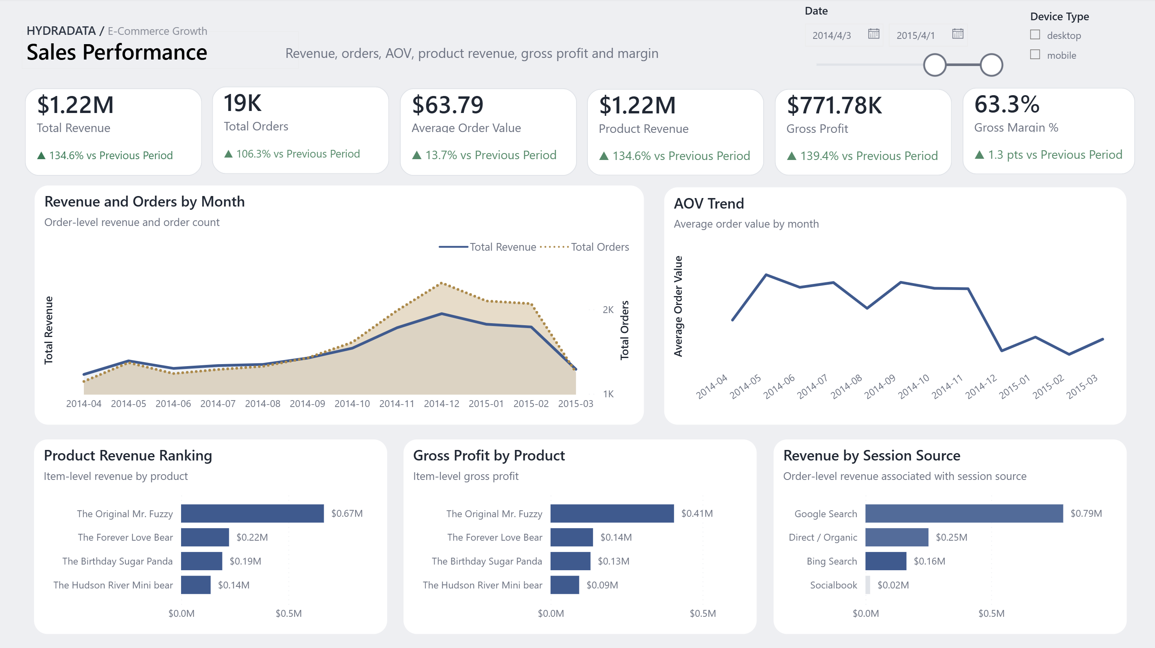1155x648 pixels.
Task: Click the 139.4% vs Previous Period indicator
Action: tap(862, 156)
